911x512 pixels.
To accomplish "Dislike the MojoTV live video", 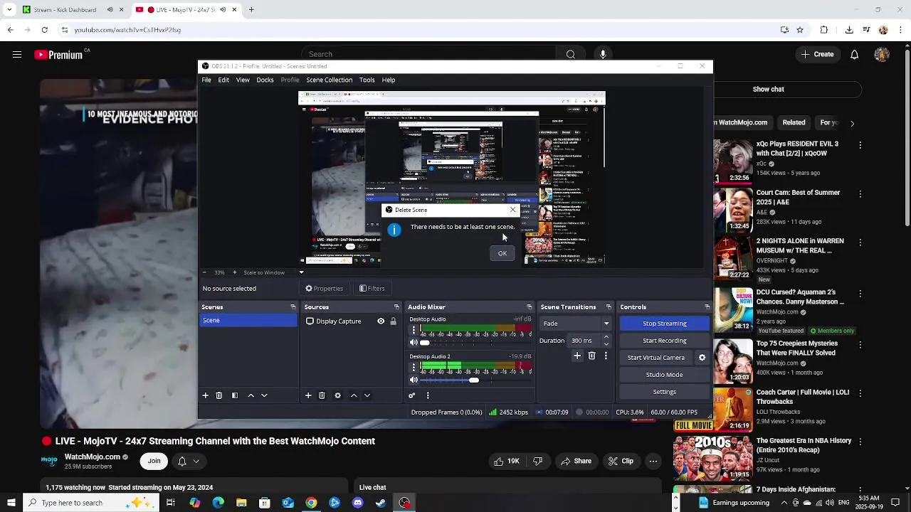I will (537, 461).
